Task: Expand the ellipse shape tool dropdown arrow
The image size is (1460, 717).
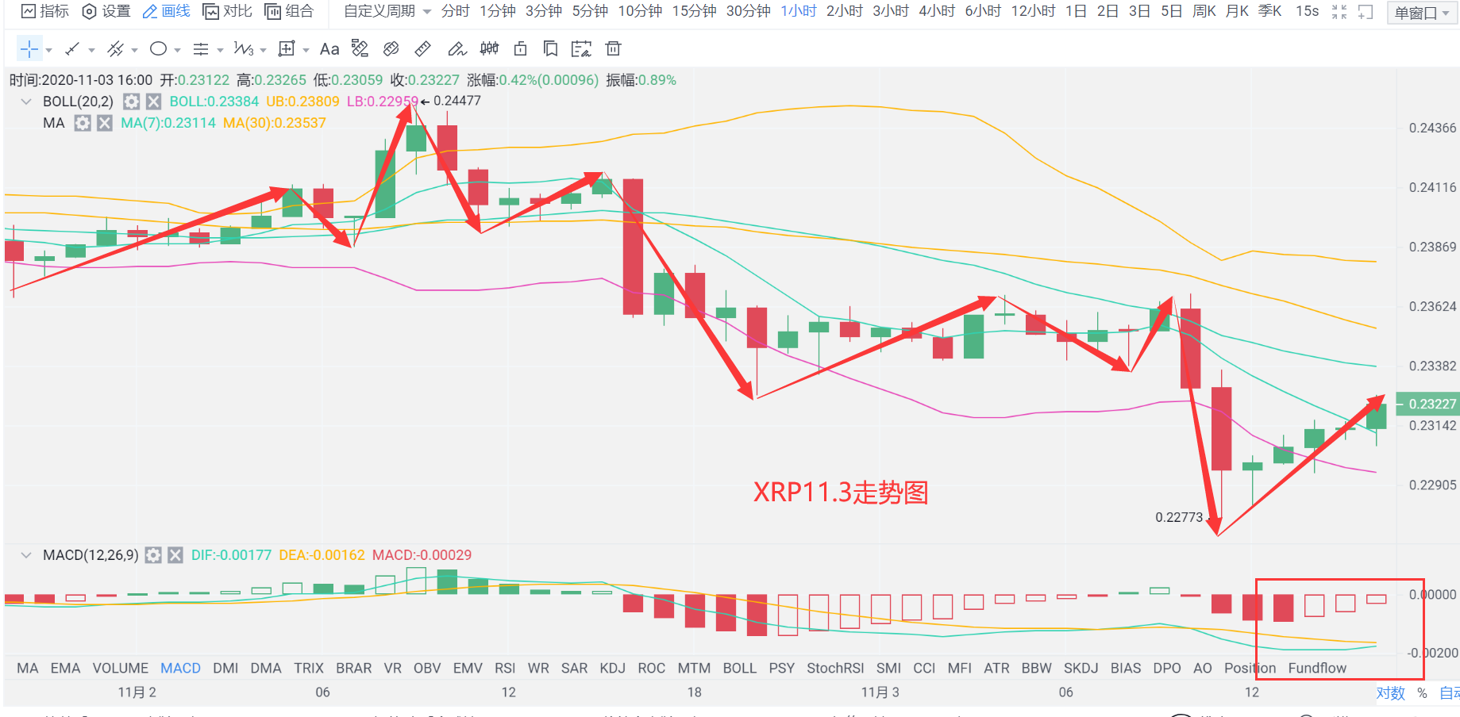Action: tap(177, 50)
